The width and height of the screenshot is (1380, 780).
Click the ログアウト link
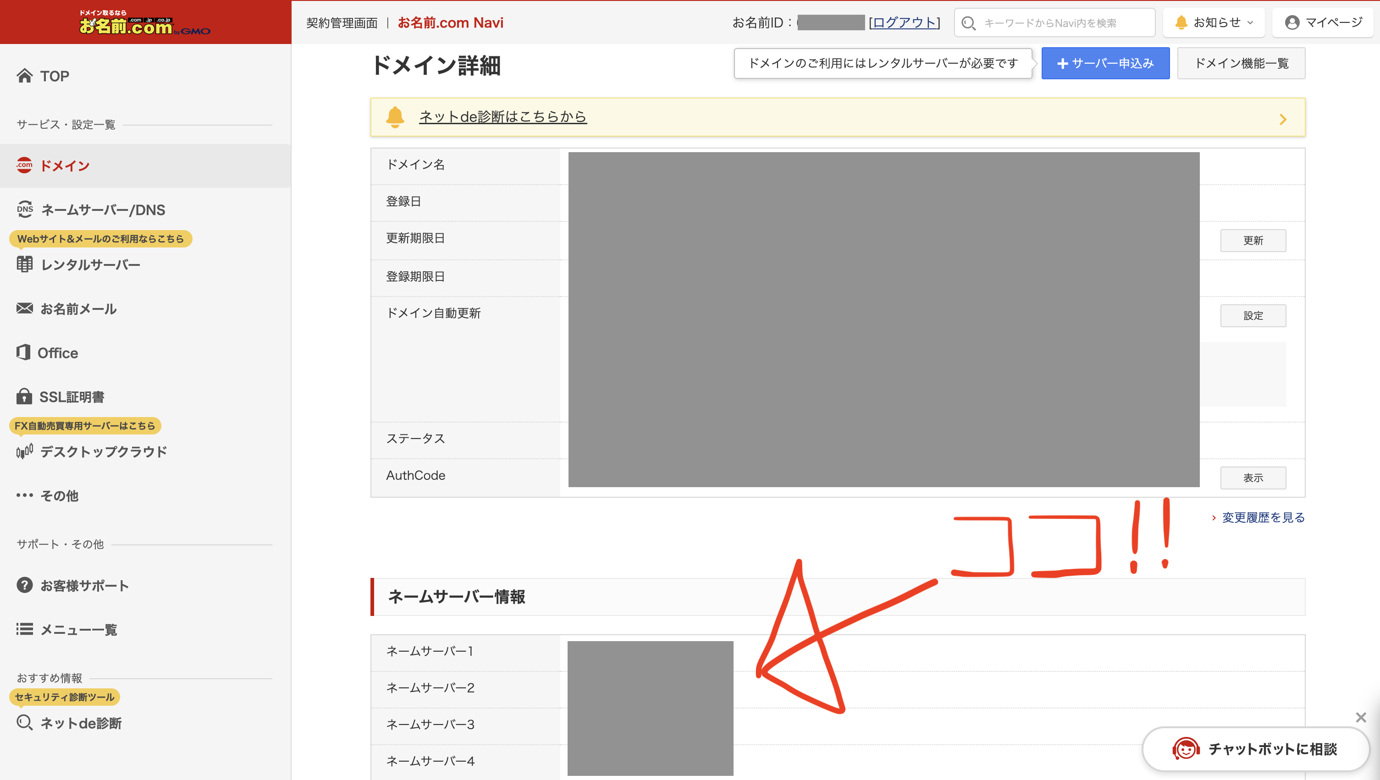[x=904, y=22]
